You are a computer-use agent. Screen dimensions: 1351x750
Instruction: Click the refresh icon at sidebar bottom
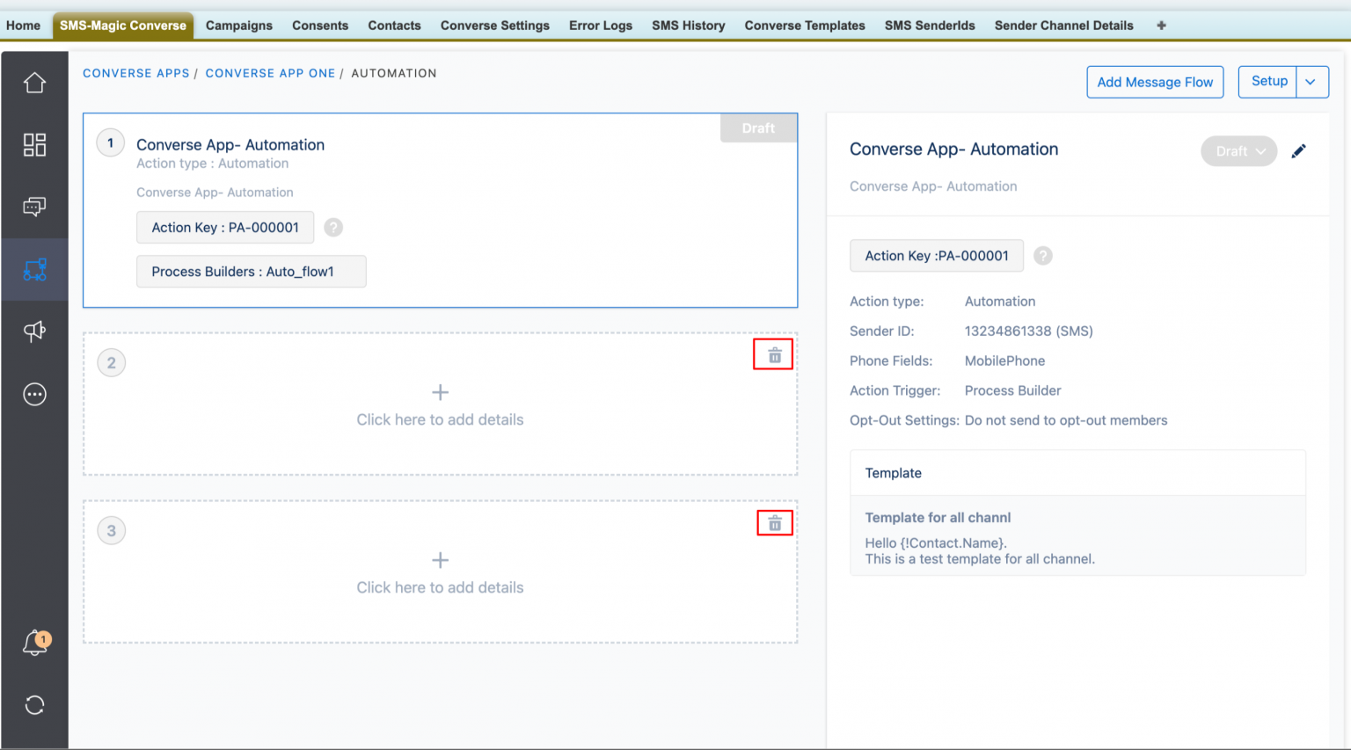tap(34, 704)
